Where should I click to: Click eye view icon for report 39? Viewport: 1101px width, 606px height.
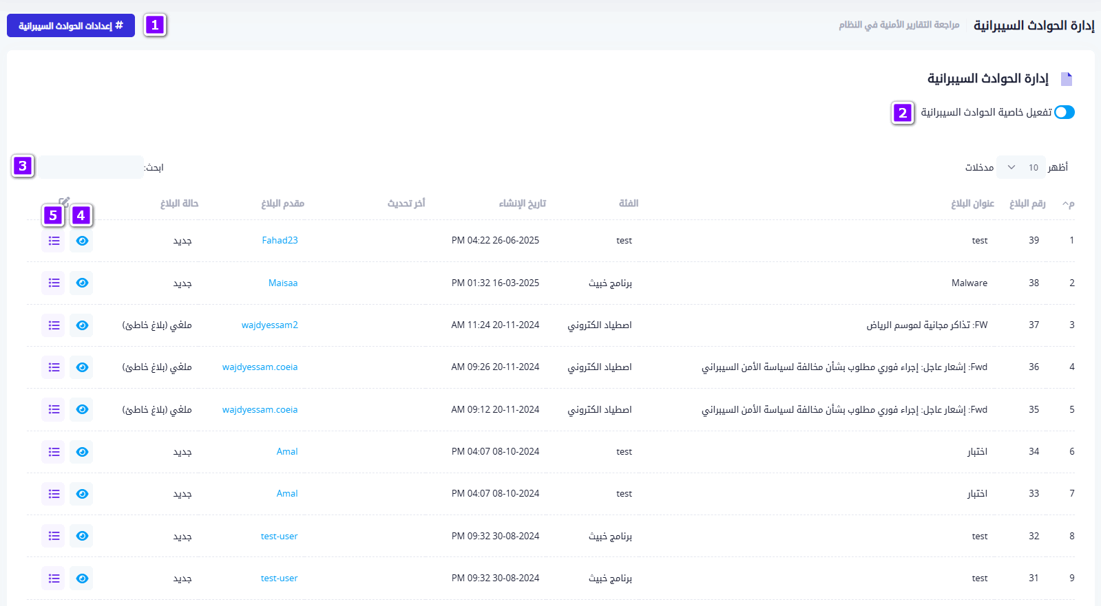click(82, 241)
